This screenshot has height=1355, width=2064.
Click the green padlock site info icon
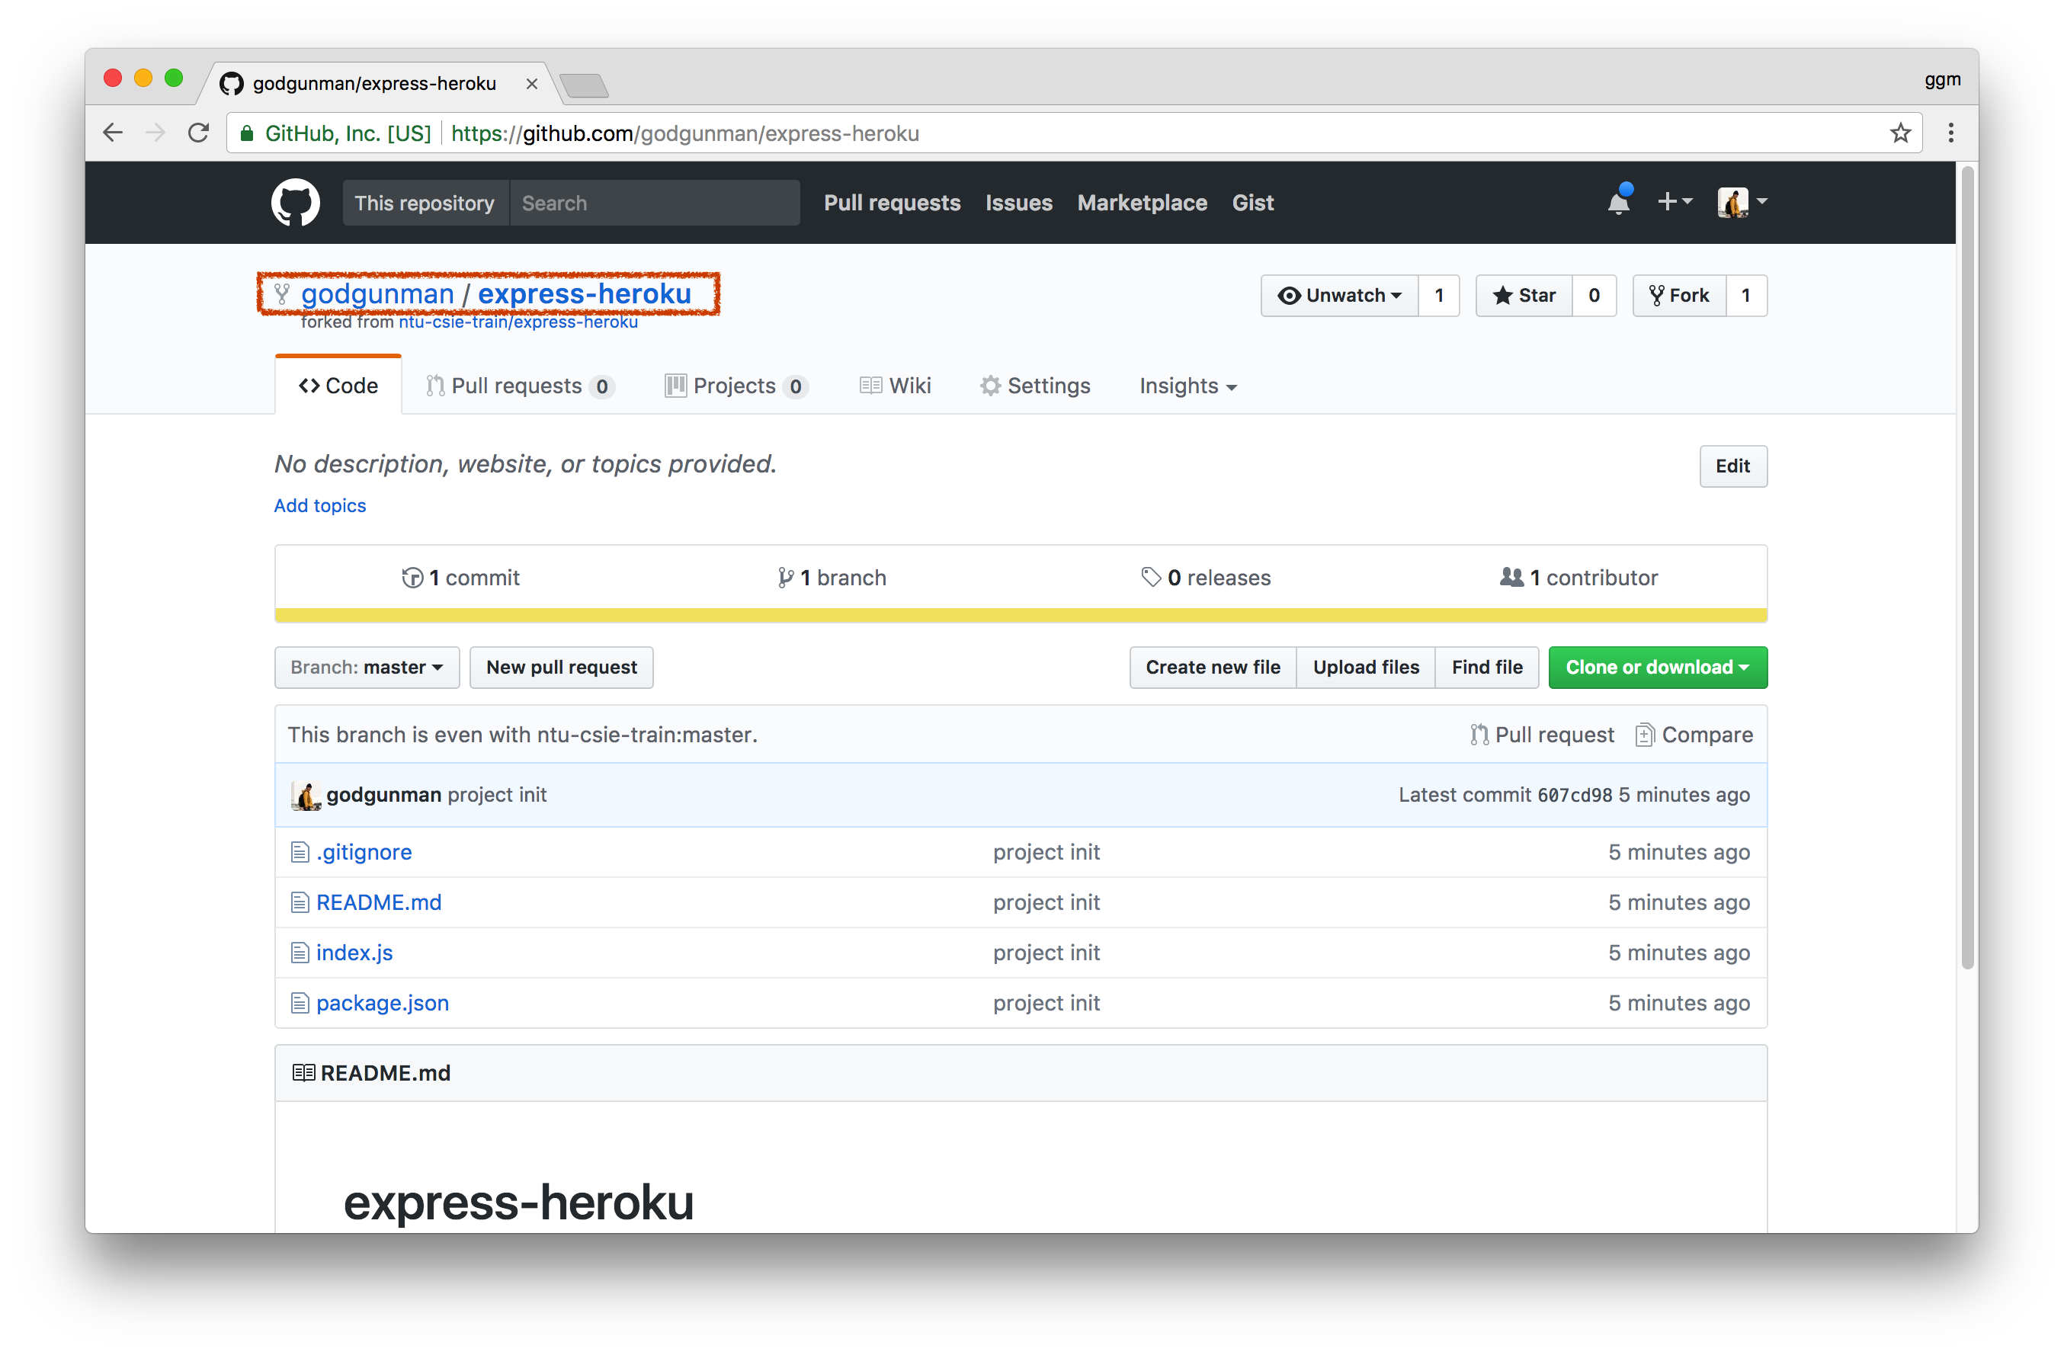[247, 133]
